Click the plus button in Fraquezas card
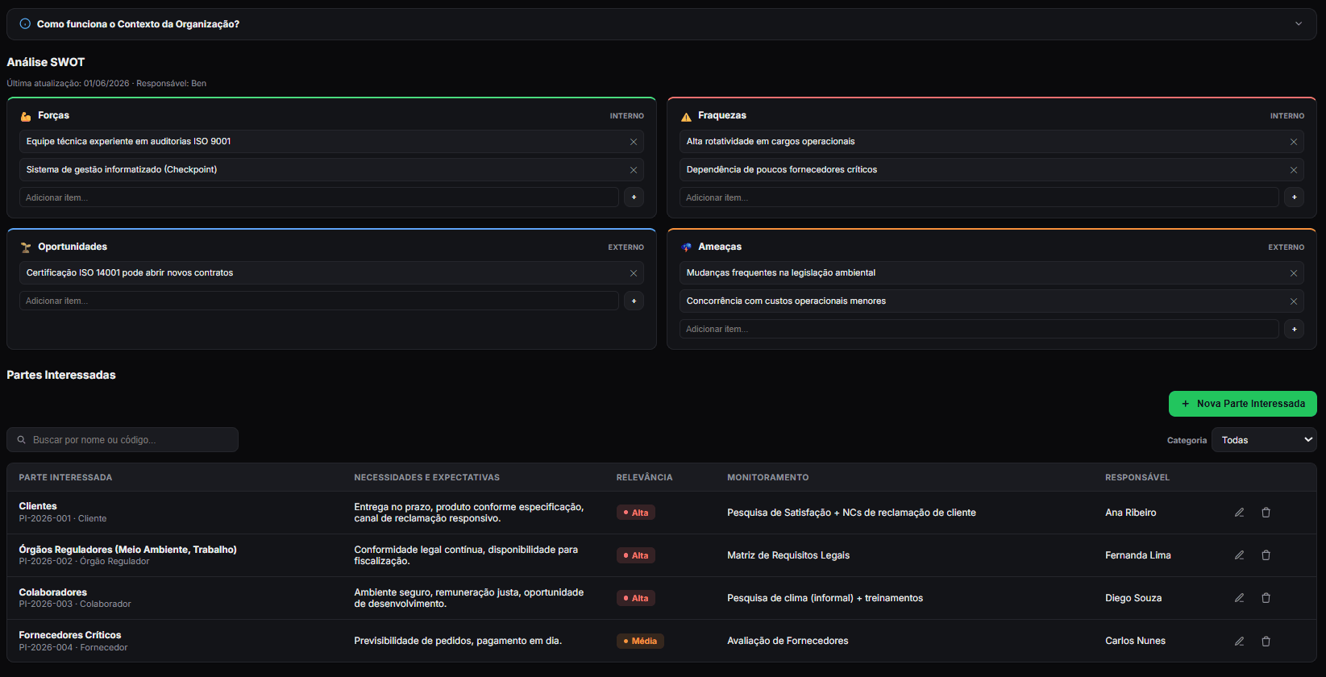The height and width of the screenshot is (677, 1326). click(1294, 197)
